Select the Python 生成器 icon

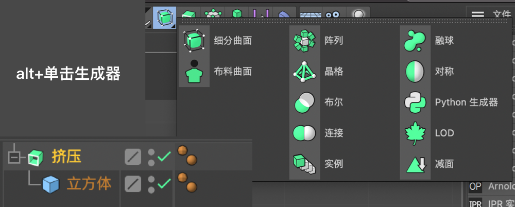(415, 102)
